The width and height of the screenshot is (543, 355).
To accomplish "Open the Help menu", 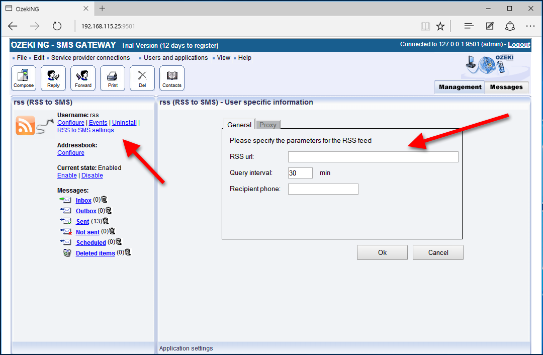I will (244, 58).
